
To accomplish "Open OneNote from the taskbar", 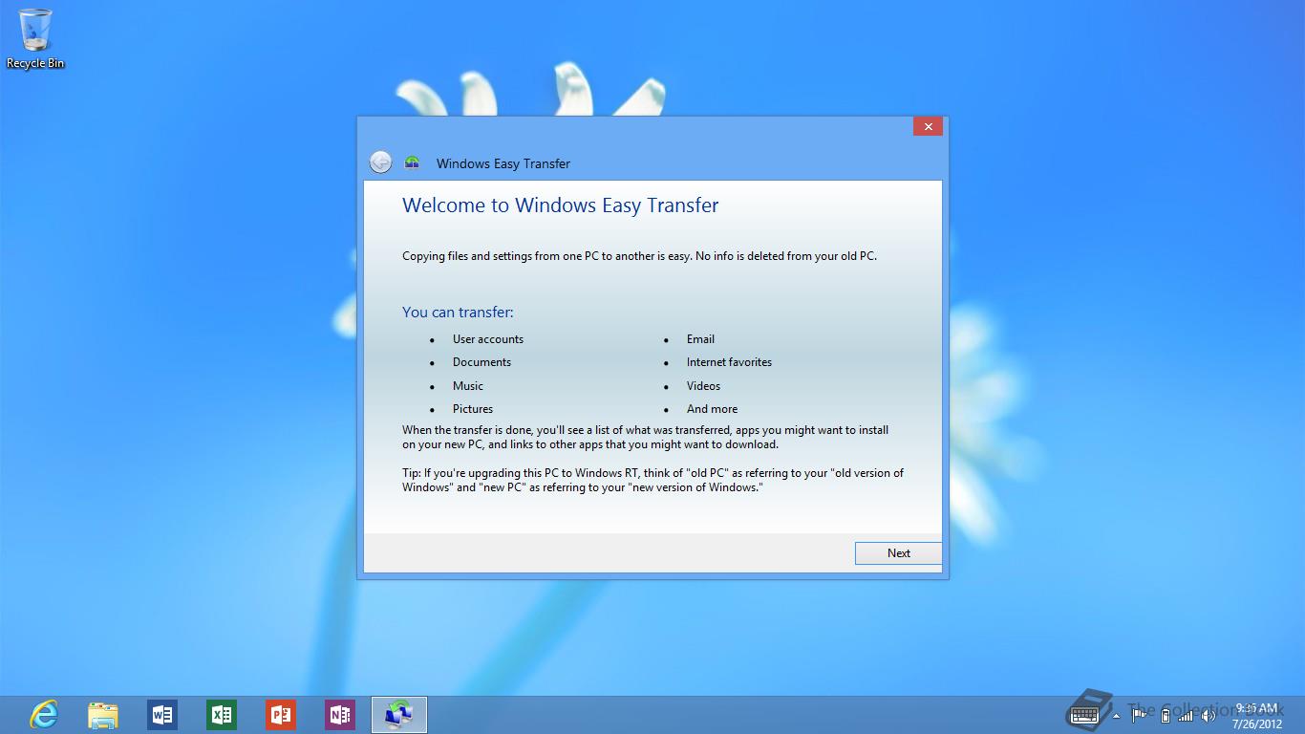I will click(340, 715).
